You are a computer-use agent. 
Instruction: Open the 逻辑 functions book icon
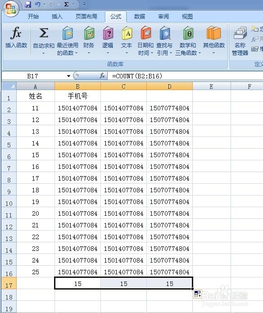click(x=108, y=33)
